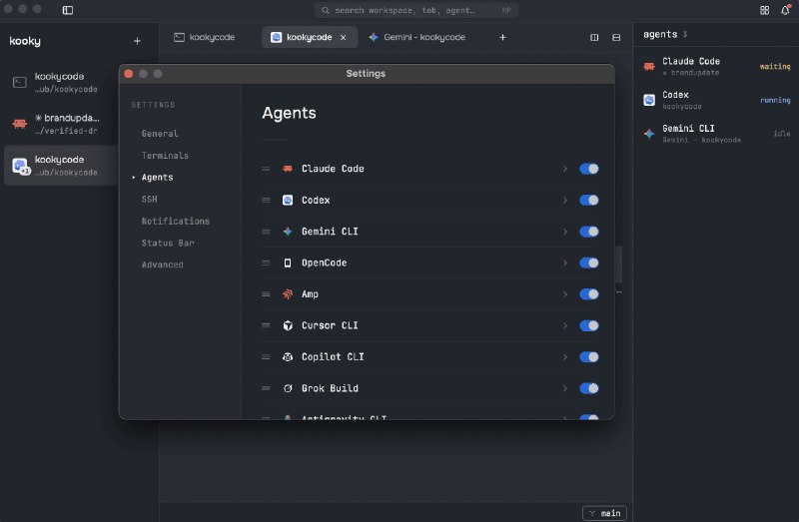Expand Claude Code settings chevron

[564, 169]
